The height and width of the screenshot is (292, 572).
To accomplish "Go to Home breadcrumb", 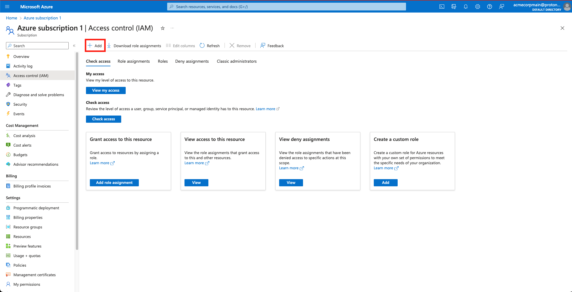I will click(x=12, y=18).
